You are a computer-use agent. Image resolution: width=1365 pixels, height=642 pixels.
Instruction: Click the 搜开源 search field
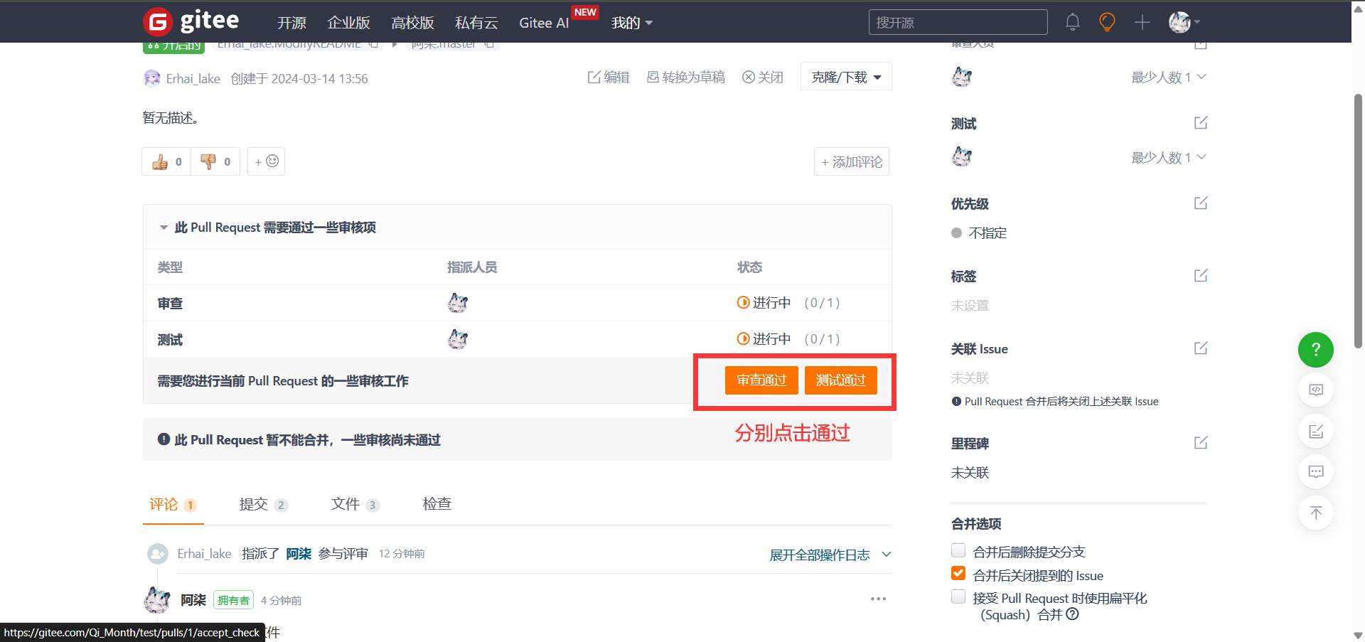click(957, 22)
